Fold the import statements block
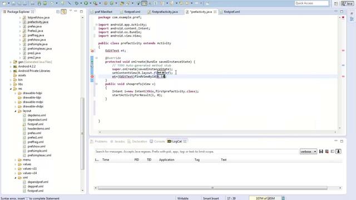This screenshot has height=200, width=356. point(96,24)
